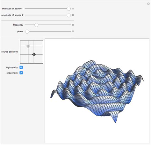Click the 'frequency' label

[x=18, y=25]
